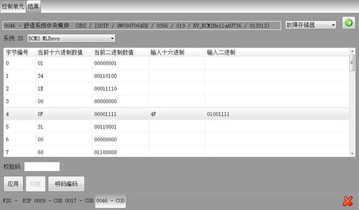This screenshot has height=210, width=359.
Task: Click the 输入十六进制 column header
Action: [x=167, y=53]
